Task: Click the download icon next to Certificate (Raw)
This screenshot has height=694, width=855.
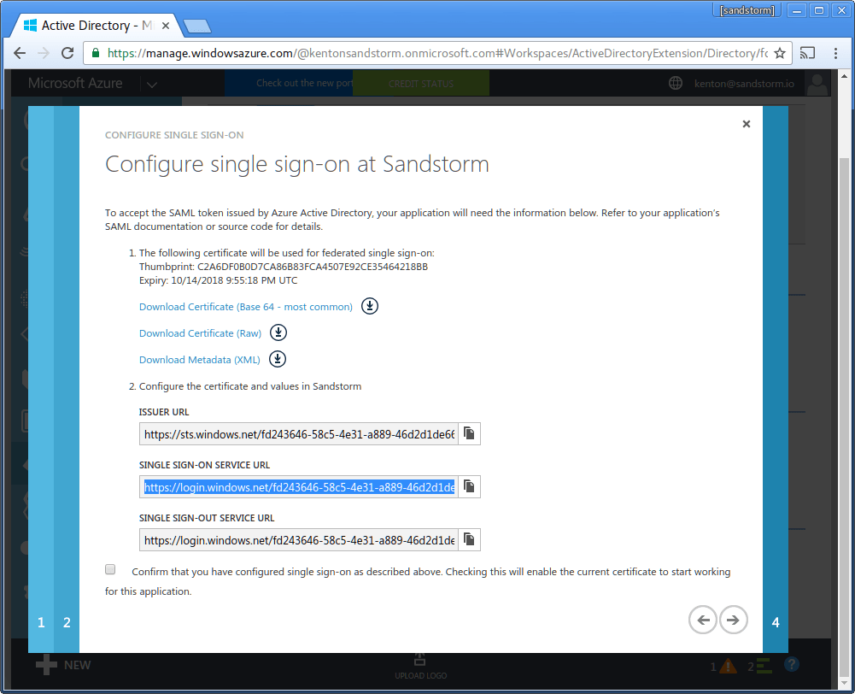Action: tap(278, 332)
